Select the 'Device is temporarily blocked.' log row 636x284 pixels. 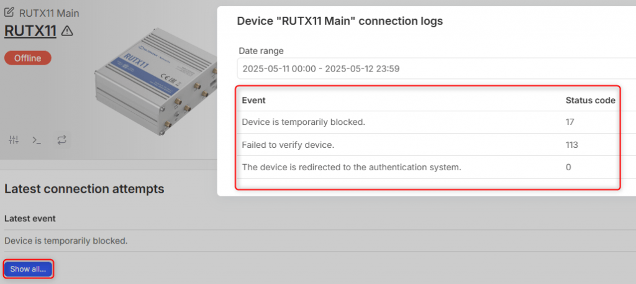pos(429,122)
